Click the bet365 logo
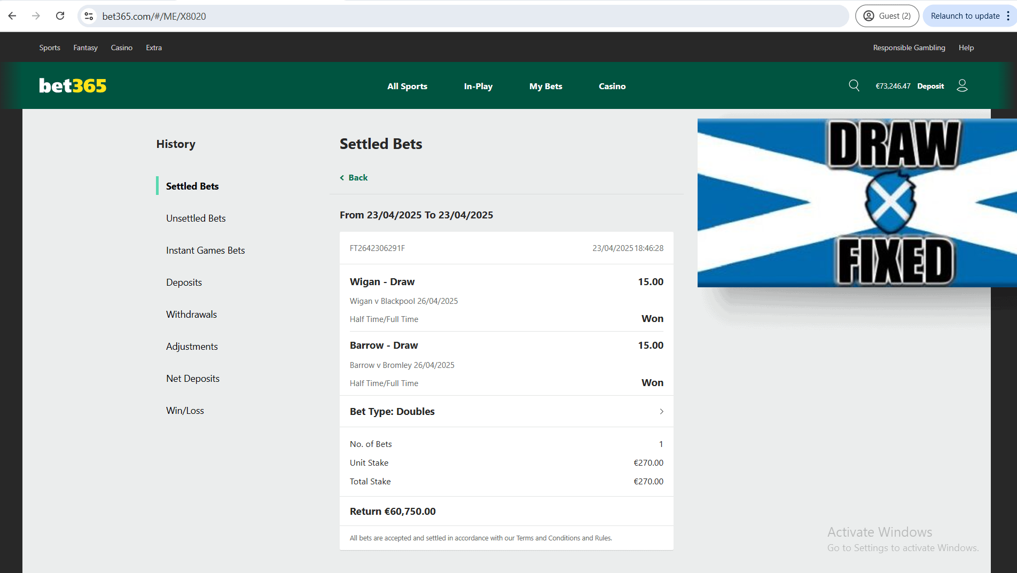This screenshot has height=573, width=1017. (73, 85)
